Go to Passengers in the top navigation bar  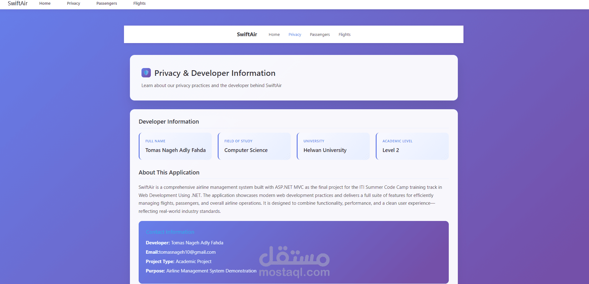click(107, 3)
